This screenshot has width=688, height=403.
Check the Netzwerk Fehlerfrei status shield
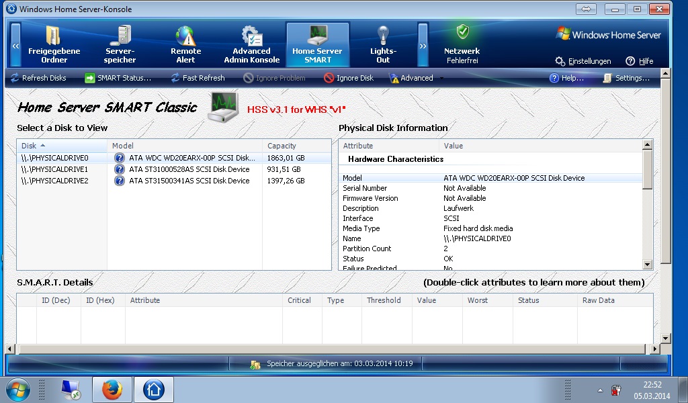(x=462, y=32)
